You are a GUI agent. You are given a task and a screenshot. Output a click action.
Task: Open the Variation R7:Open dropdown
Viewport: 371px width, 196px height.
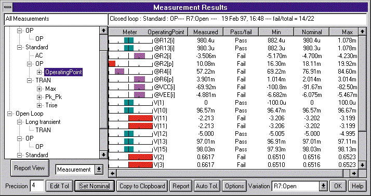323,186
